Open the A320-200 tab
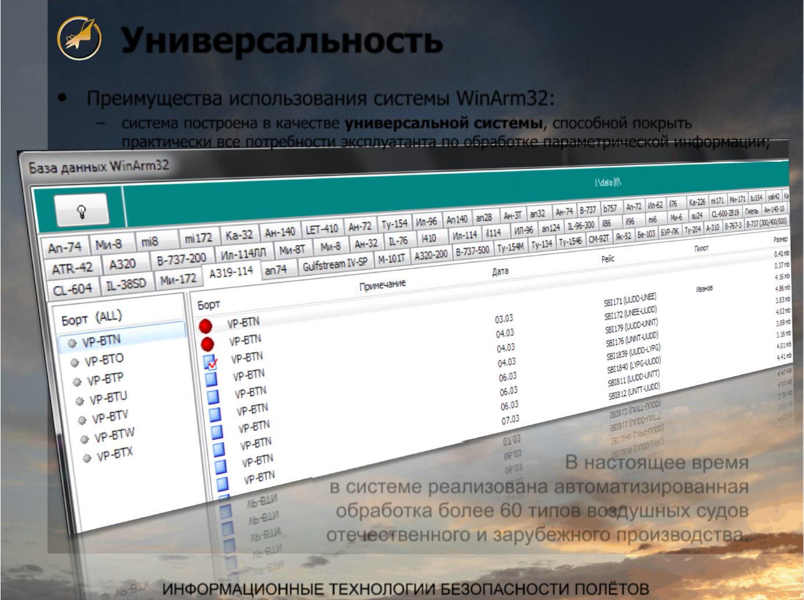 pos(431,255)
